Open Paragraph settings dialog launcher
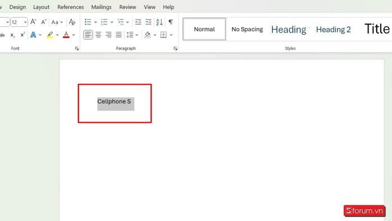The width and height of the screenshot is (392, 221). coord(175,49)
